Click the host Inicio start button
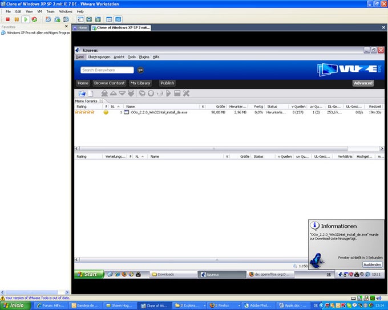The width and height of the screenshot is (388, 310). point(15,305)
